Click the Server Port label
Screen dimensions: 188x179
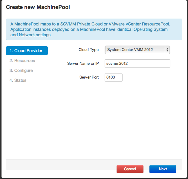(x=89, y=77)
